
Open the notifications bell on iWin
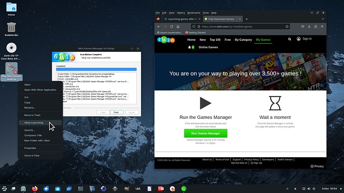[x=189, y=47]
